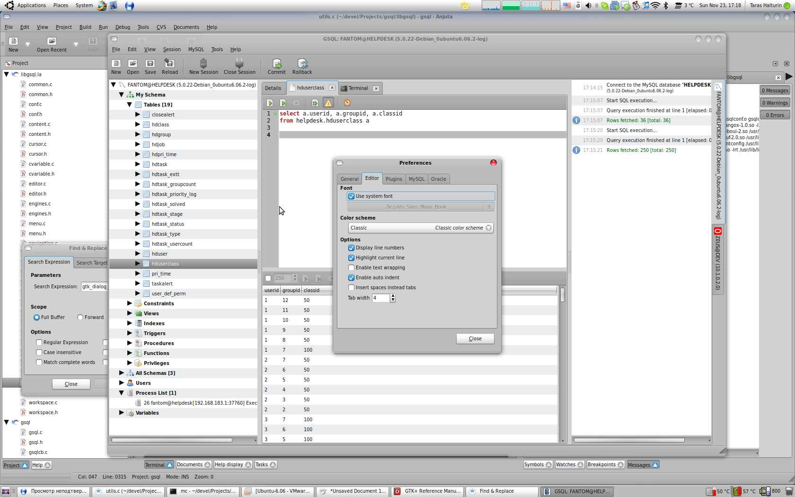
Task: Click the Tab width input field
Action: click(x=380, y=298)
